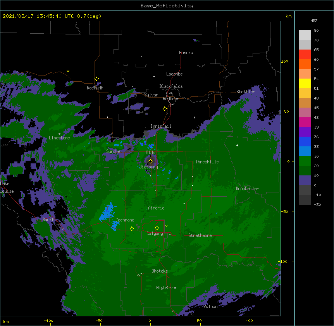Click yellow V marker northwest of RockyMH
334x326 pixels.
coord(68,71)
